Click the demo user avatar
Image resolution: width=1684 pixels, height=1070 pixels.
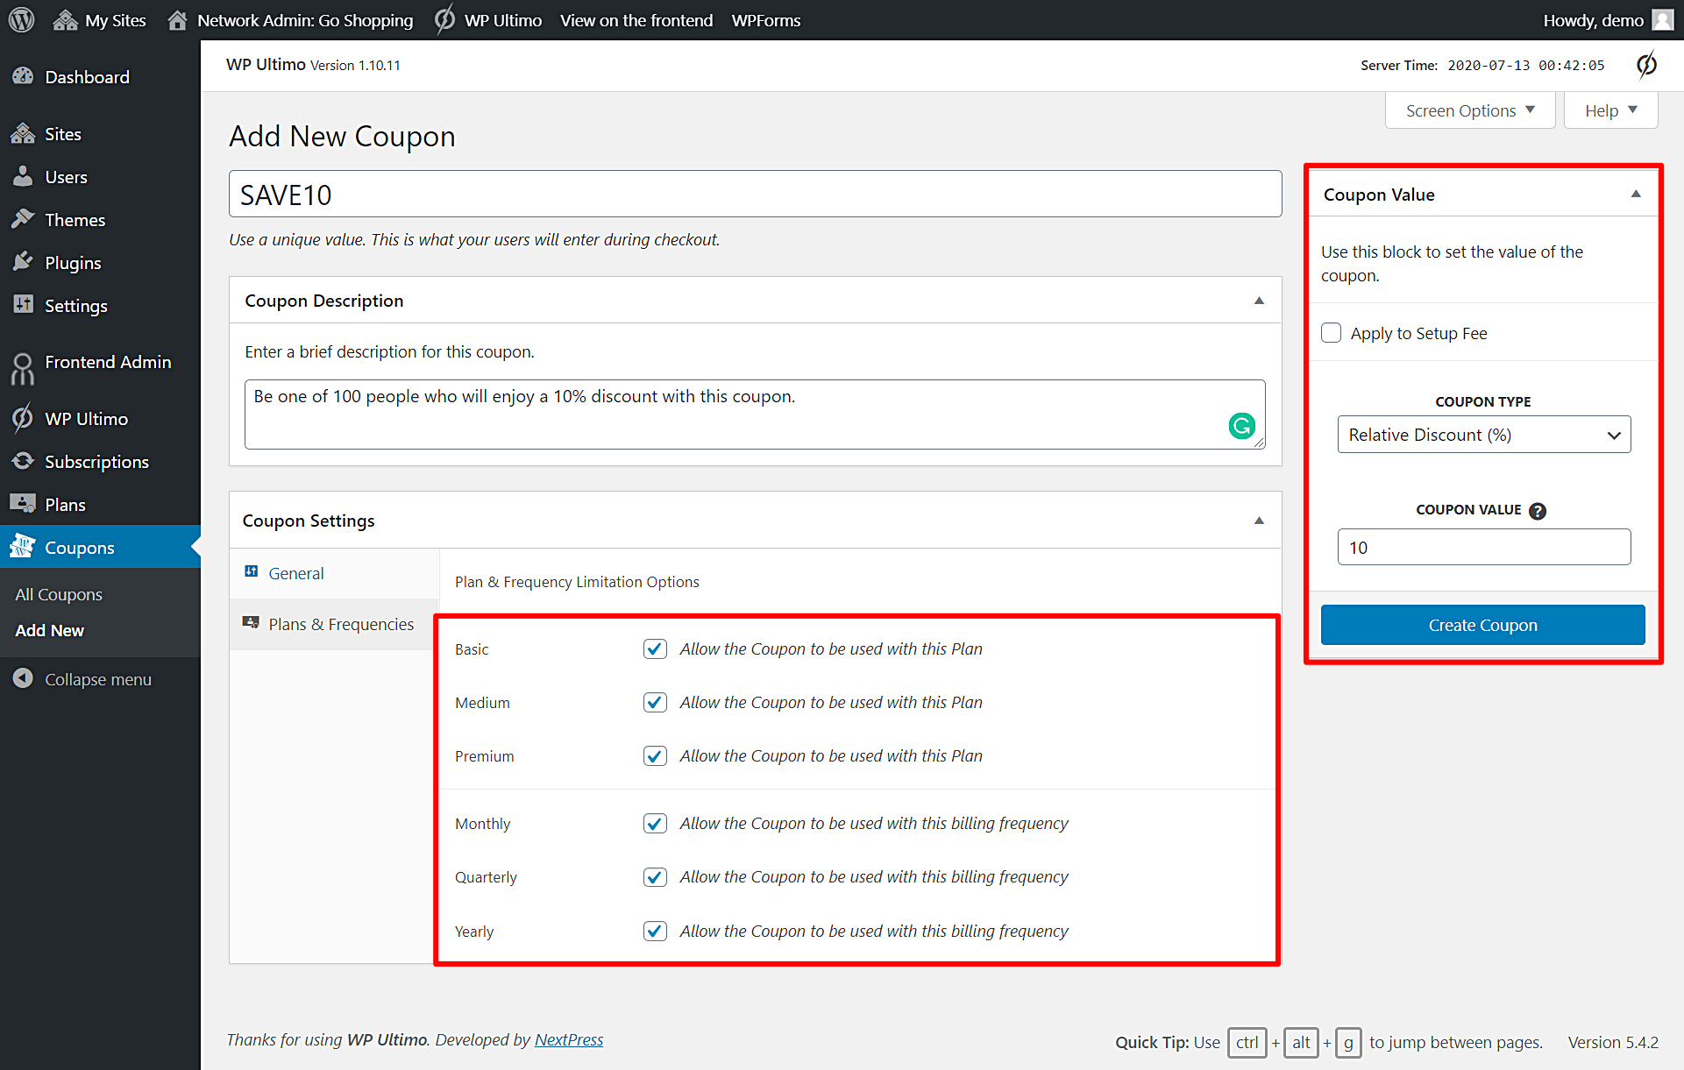click(1662, 19)
